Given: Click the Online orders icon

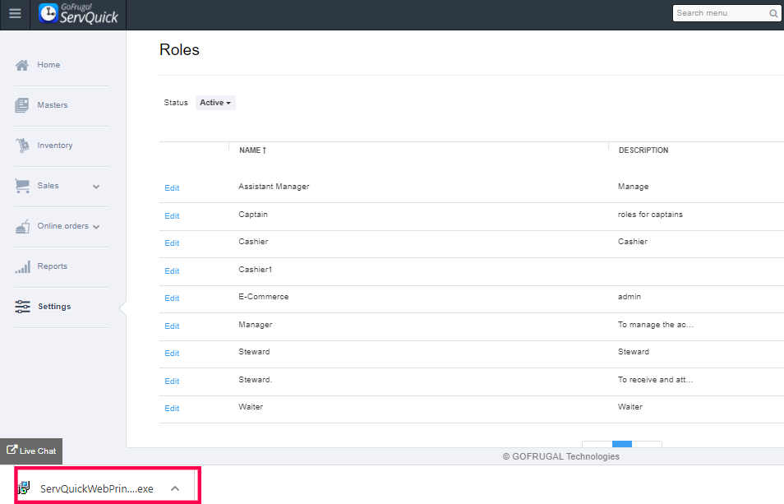Looking at the screenshot, I should pos(22,226).
